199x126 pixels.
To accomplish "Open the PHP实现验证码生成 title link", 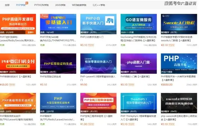I will click(50, 76).
